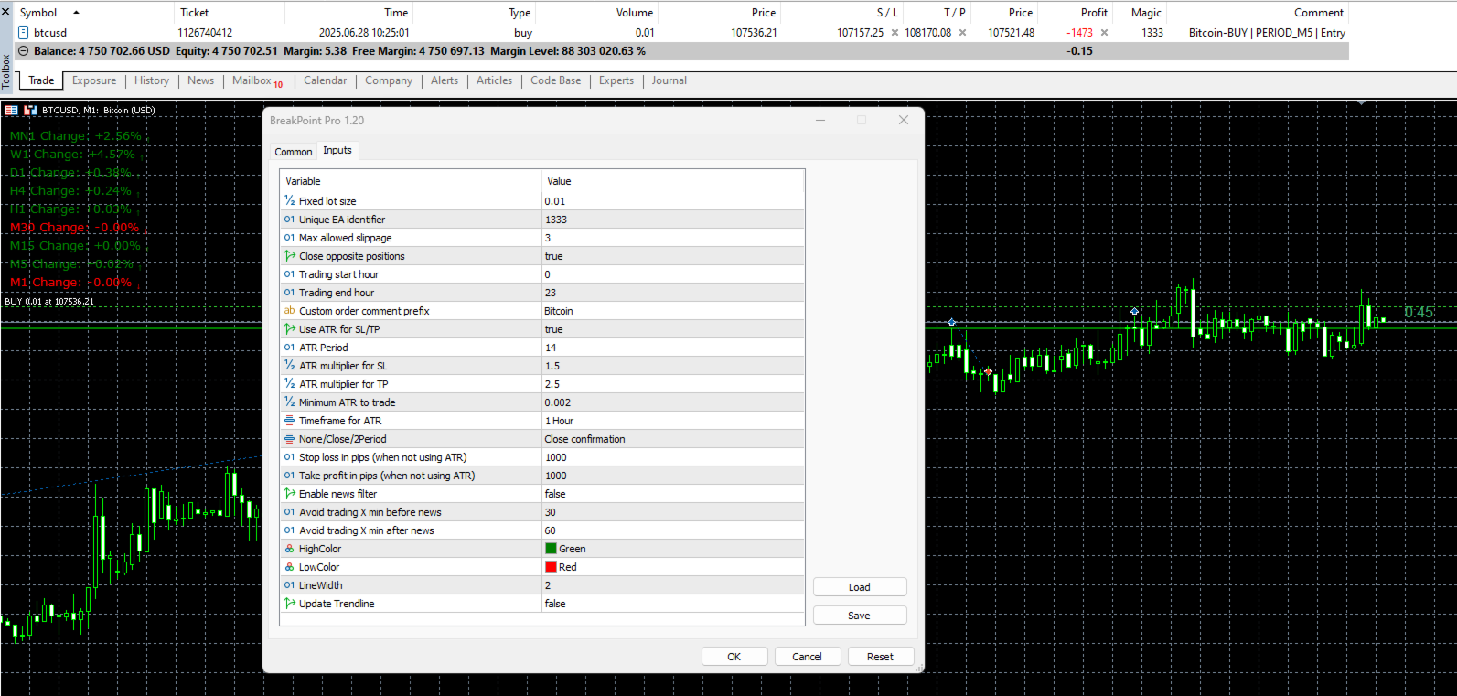Toggle the Use ATR for SL/TP true value

673,329
